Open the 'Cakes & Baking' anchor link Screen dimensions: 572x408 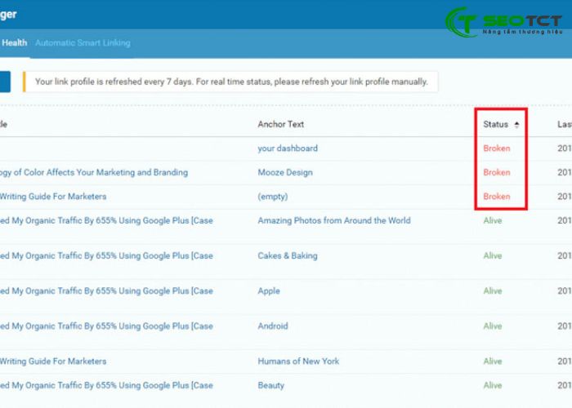point(288,255)
